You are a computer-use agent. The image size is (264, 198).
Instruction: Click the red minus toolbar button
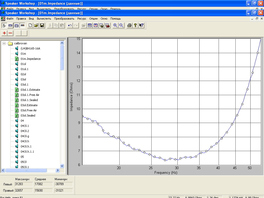[10, 33]
